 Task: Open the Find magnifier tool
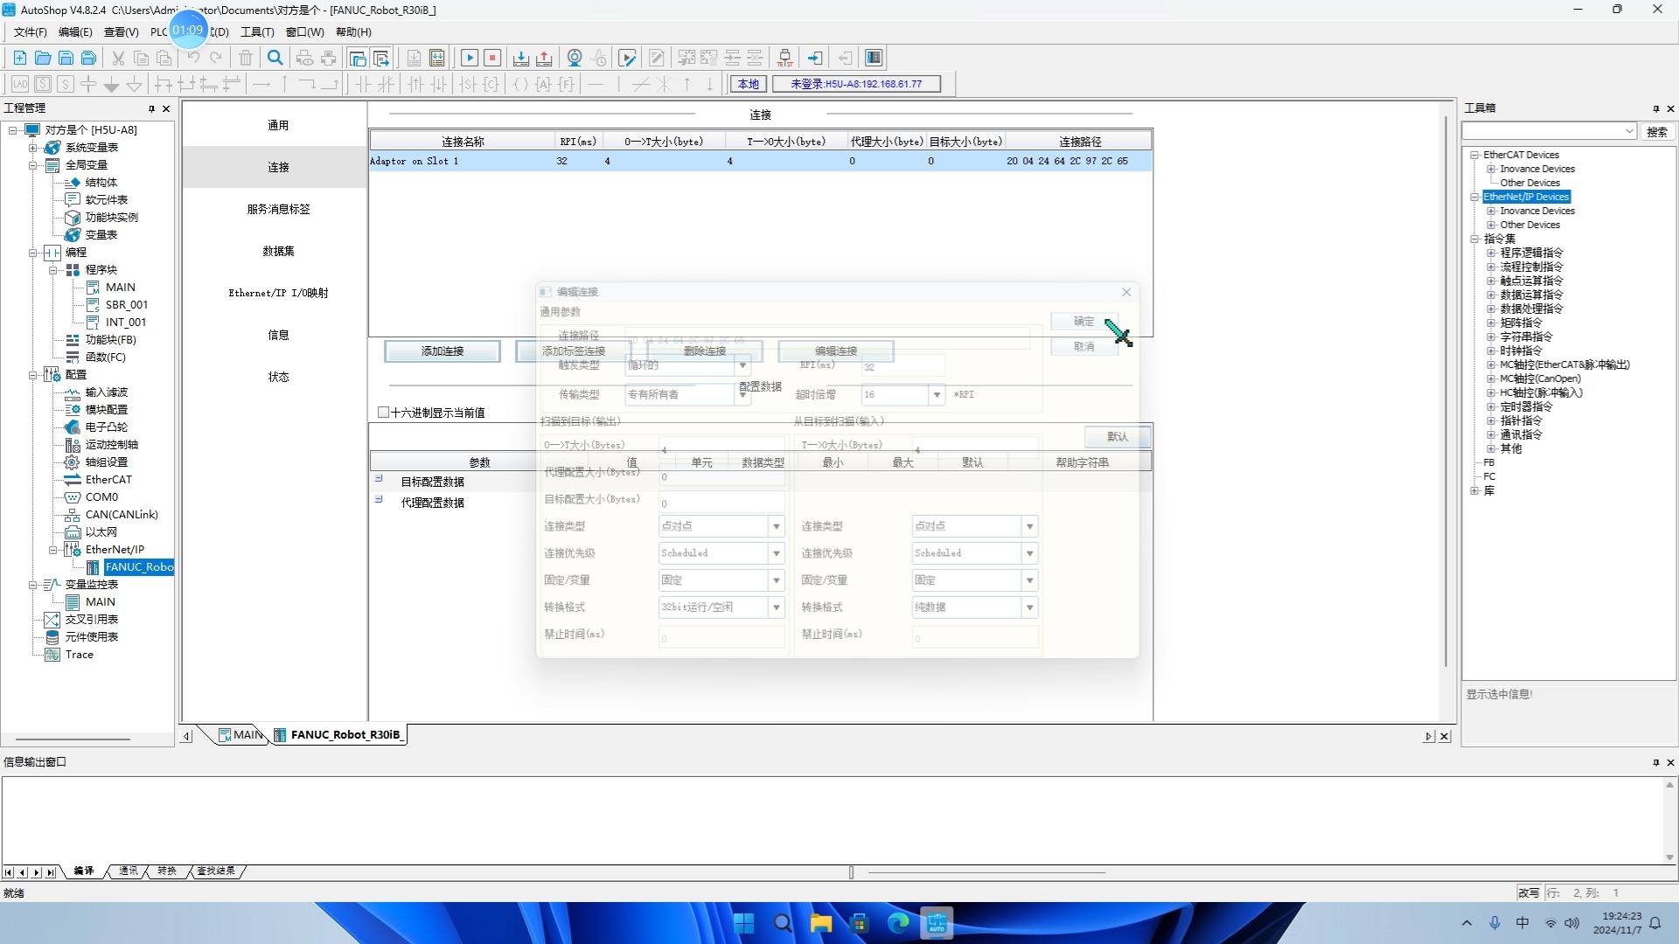tap(275, 58)
